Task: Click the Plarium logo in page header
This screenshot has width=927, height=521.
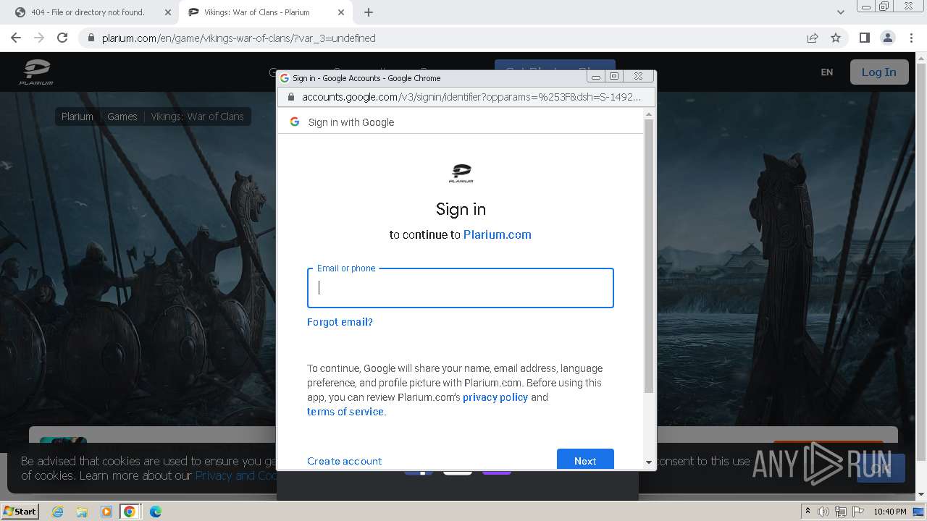Action: pyautogui.click(x=36, y=72)
